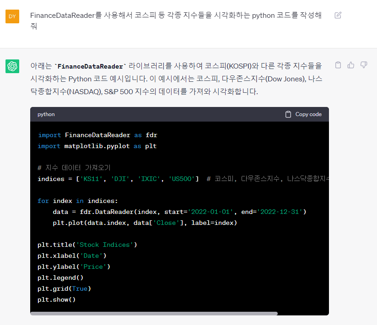Click the horizontal scrollbar of the code block
This screenshot has width=377, height=325.
pos(154,314)
